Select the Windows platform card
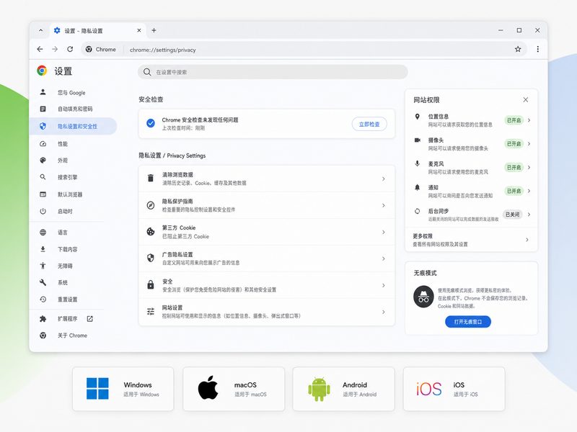Screen dimensions: 577x432 coord(123,389)
